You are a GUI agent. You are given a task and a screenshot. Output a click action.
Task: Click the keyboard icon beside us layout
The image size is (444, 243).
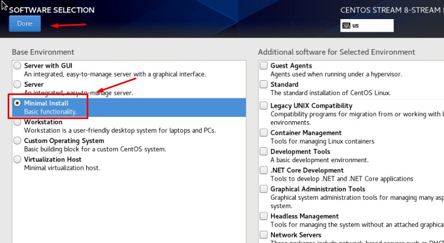(346, 25)
